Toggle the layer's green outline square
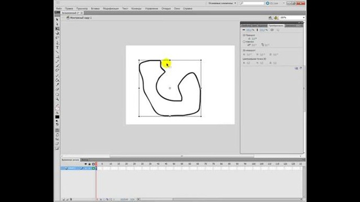This screenshot has width=360, height=202. point(93,168)
